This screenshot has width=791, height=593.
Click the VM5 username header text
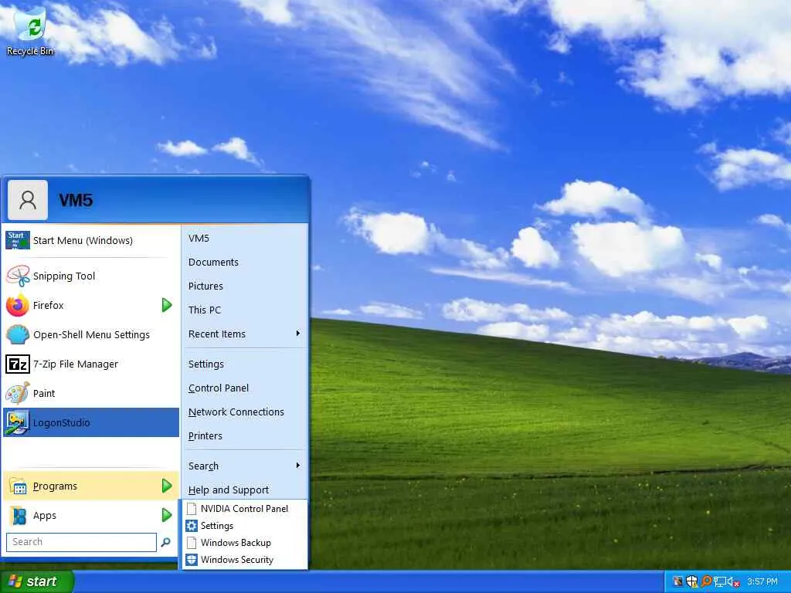[76, 200]
